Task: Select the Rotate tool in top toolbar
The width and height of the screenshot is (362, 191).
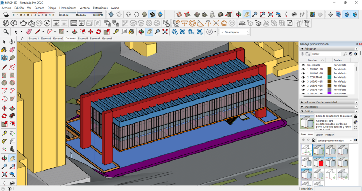Action: coord(99,32)
